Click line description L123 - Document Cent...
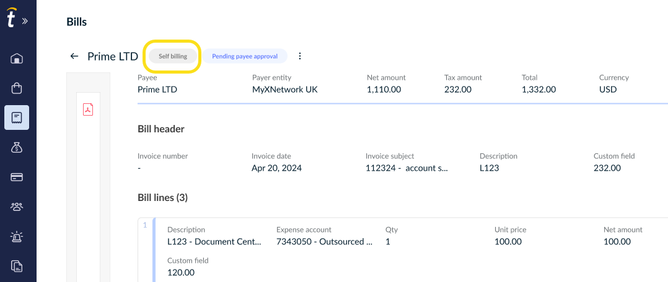Image resolution: width=668 pixels, height=282 pixels. [214, 242]
